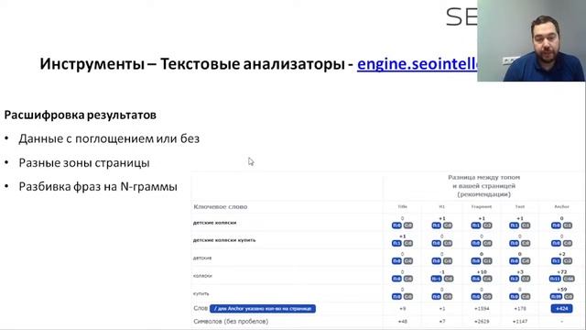Click the 'H1' column header
The image size is (586, 330).
click(x=441, y=206)
